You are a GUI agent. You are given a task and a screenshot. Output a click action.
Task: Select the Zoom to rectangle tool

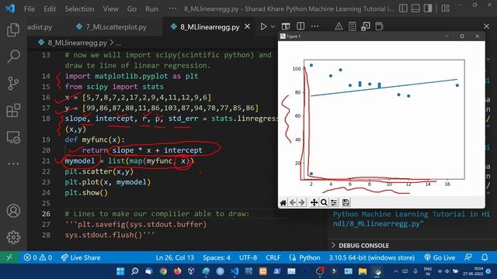324,202
